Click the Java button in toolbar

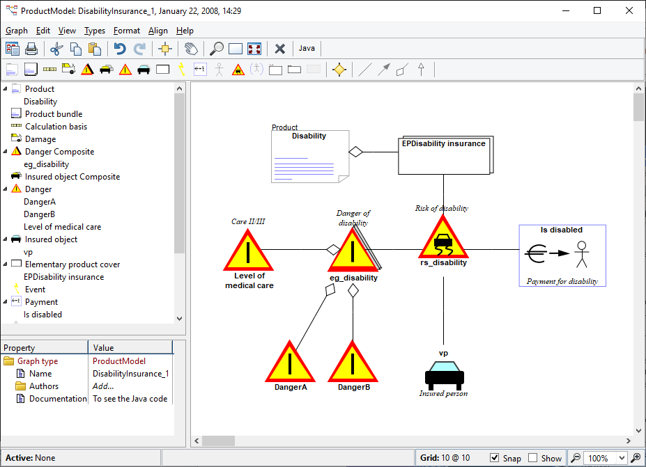(x=307, y=49)
